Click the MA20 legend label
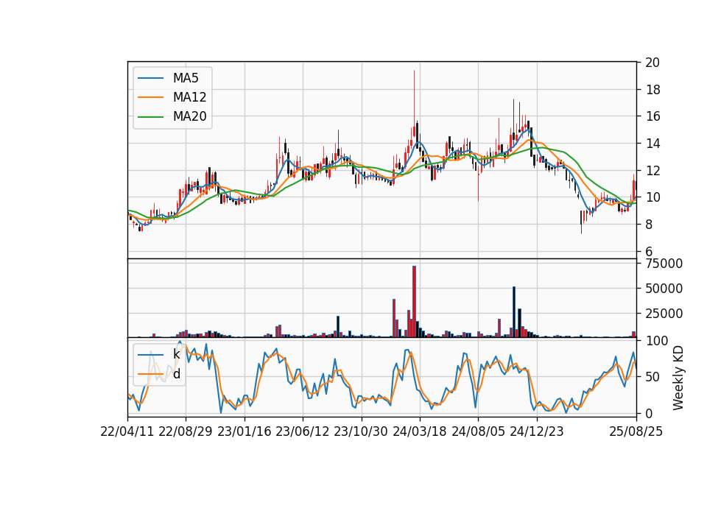 pos(189,116)
